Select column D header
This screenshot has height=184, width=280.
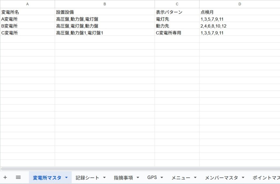240,4
